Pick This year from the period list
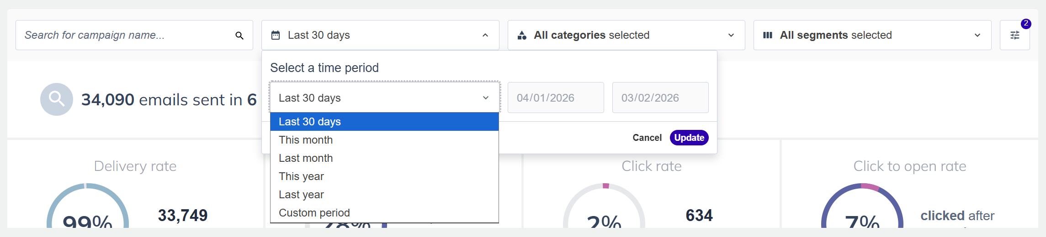Image resolution: width=1046 pixels, height=237 pixels. point(301,176)
